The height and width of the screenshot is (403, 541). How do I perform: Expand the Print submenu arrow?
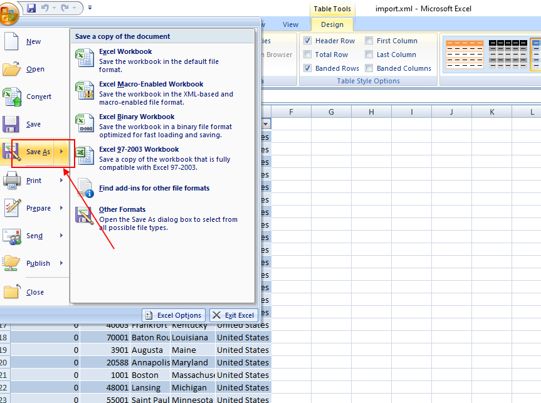(61, 180)
